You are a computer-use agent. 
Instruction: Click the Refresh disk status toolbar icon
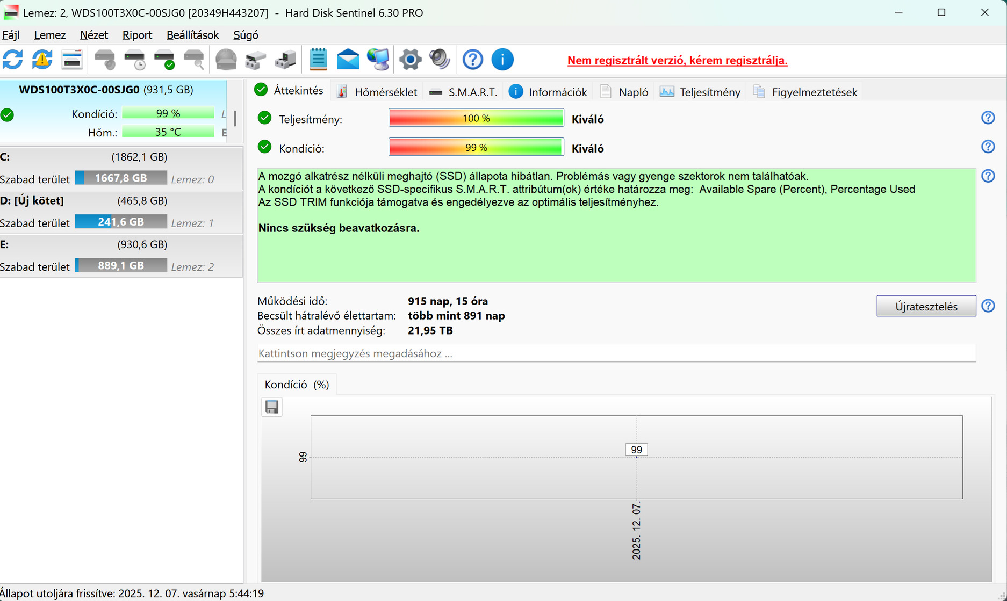(13, 59)
